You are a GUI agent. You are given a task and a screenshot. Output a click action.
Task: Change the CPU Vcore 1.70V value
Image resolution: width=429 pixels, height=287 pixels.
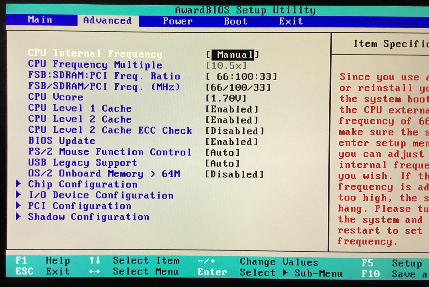click(x=226, y=98)
